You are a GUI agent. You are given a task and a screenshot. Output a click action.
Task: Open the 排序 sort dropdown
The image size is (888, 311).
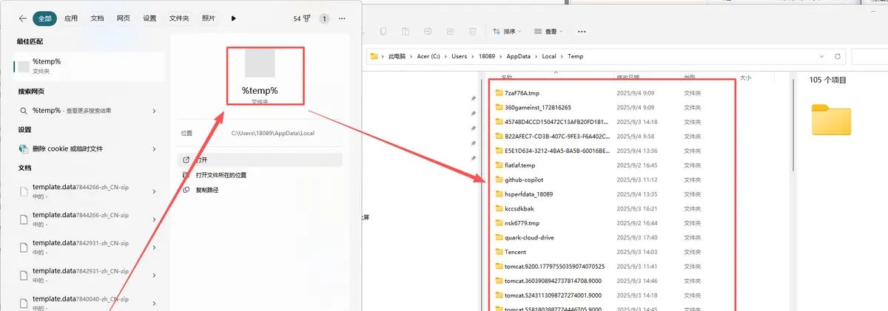click(x=507, y=32)
